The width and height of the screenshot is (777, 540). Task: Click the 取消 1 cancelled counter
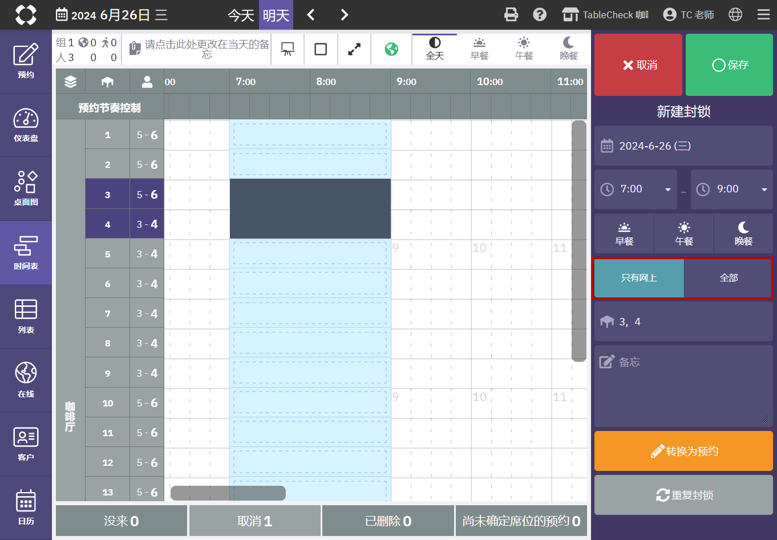254,521
